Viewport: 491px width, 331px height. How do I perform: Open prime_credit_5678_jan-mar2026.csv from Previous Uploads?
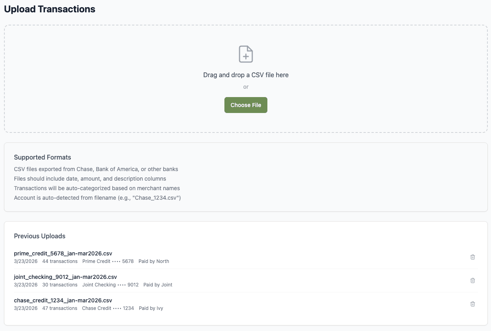63,253
